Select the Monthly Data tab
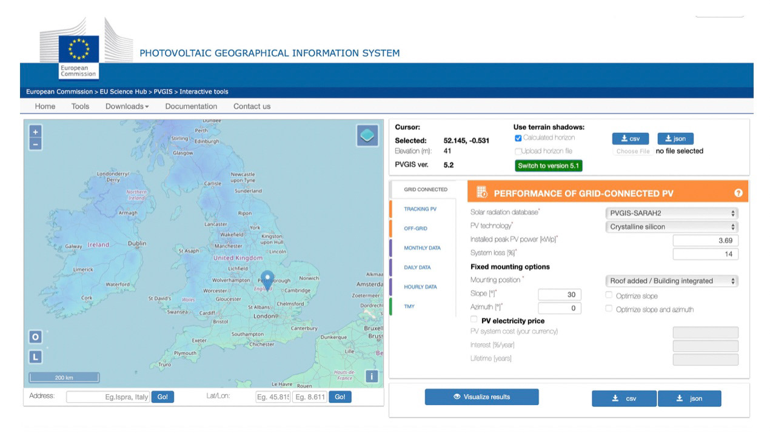Viewport: 770px width, 433px height. 422,248
